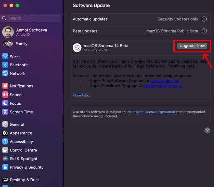Click the Notifications bell icon
This screenshot has height=187, width=214.
[x=5, y=86]
